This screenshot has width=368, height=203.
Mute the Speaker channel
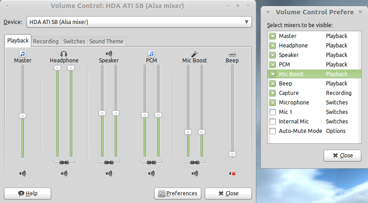coord(109,173)
